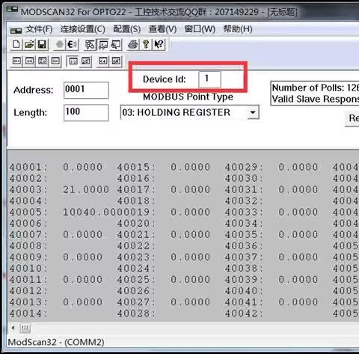Select register 40007 value 0.0000
Image resolution: width=359 pixels, height=354 pixels.
coord(82,234)
